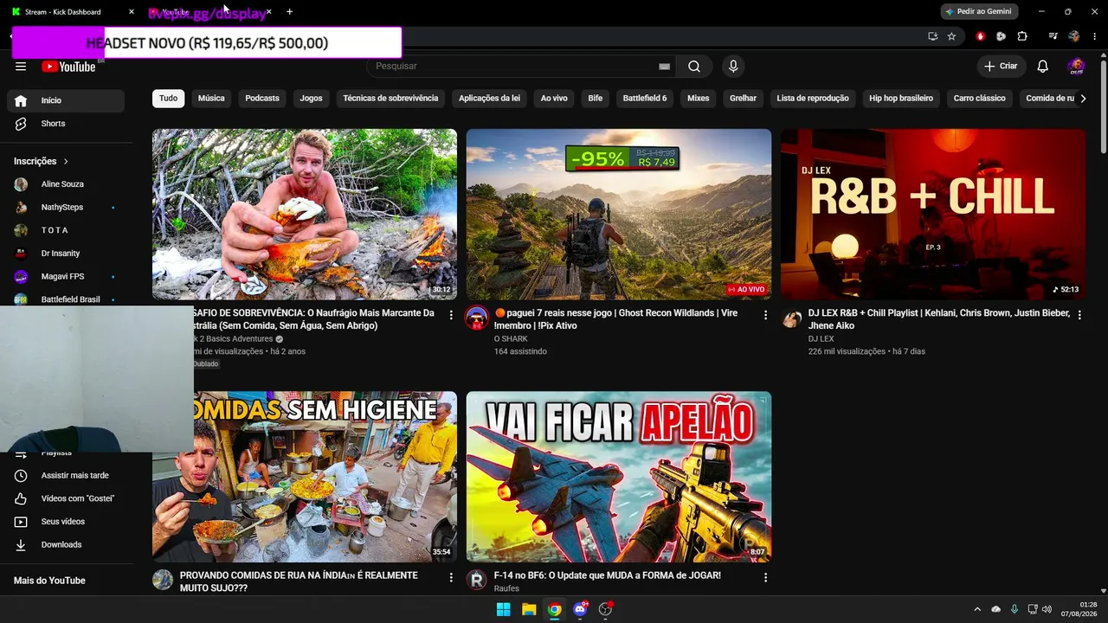1108x623 pixels.
Task: Open Vídeos com "Gostei"
Action: 66,498
